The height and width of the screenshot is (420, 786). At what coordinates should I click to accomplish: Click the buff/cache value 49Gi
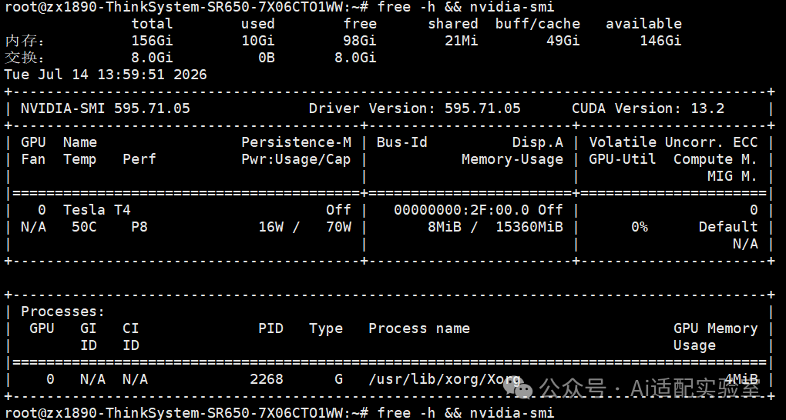click(563, 41)
